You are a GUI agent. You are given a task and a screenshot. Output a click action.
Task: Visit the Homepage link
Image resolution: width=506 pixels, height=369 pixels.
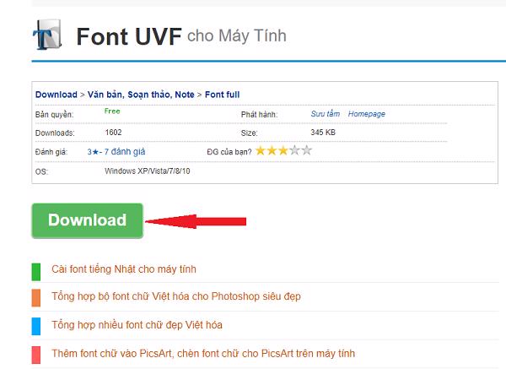(367, 114)
